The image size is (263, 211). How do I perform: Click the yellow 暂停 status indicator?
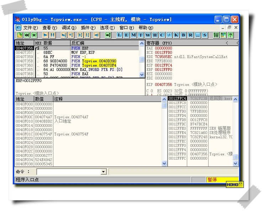pos(222,180)
